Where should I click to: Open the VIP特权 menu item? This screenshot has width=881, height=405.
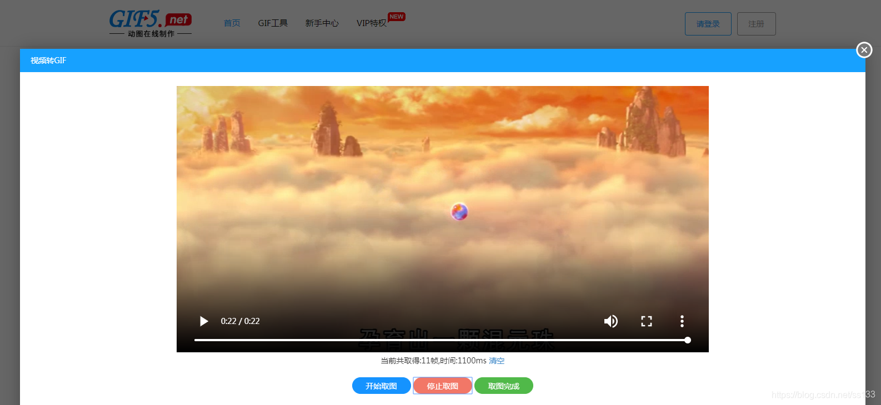tap(372, 23)
